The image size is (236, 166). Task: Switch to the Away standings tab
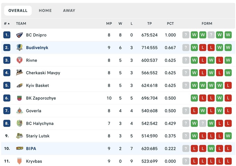tap(69, 11)
